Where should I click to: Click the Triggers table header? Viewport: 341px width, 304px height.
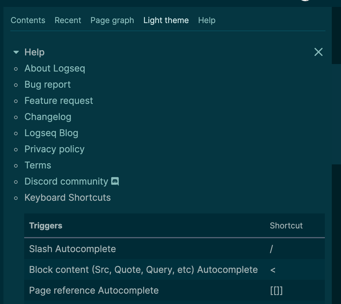(46, 226)
